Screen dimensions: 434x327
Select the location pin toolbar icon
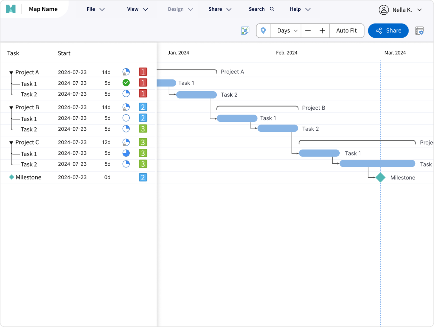click(x=263, y=31)
